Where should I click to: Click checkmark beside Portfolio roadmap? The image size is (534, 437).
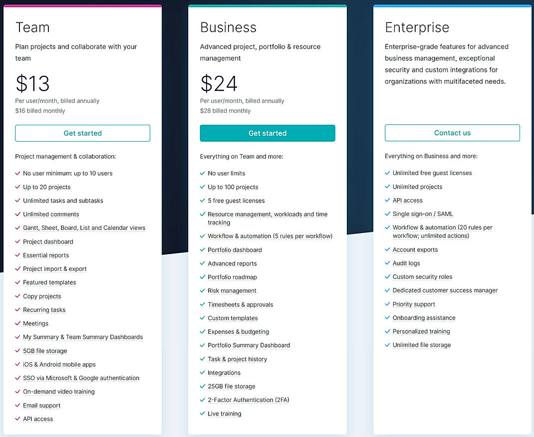point(203,277)
